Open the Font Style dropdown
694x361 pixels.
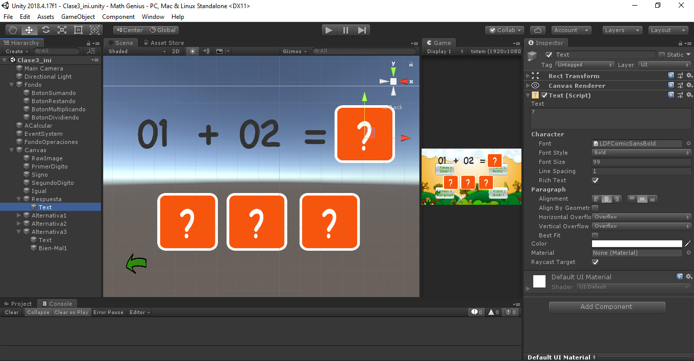(x=641, y=153)
